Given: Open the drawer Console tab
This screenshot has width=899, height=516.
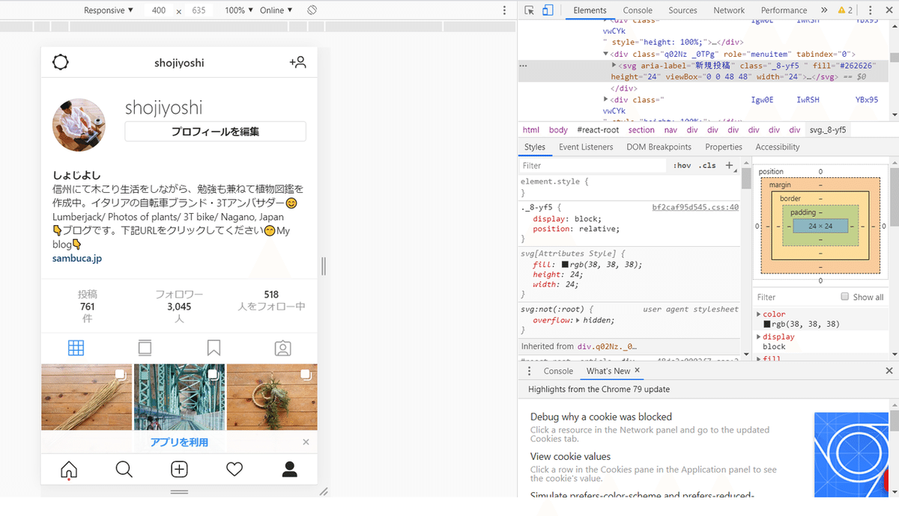Looking at the screenshot, I should tap(558, 371).
